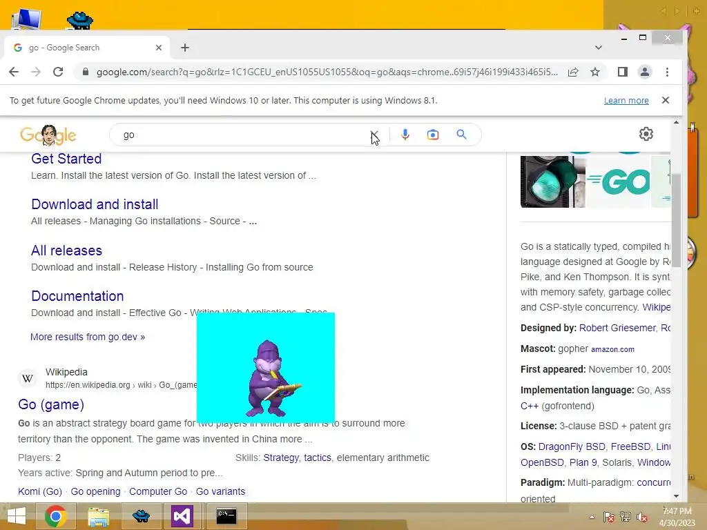Viewport: 707px width, 530px height.
Task: Open the FreeBSD OS link
Action: (630, 446)
